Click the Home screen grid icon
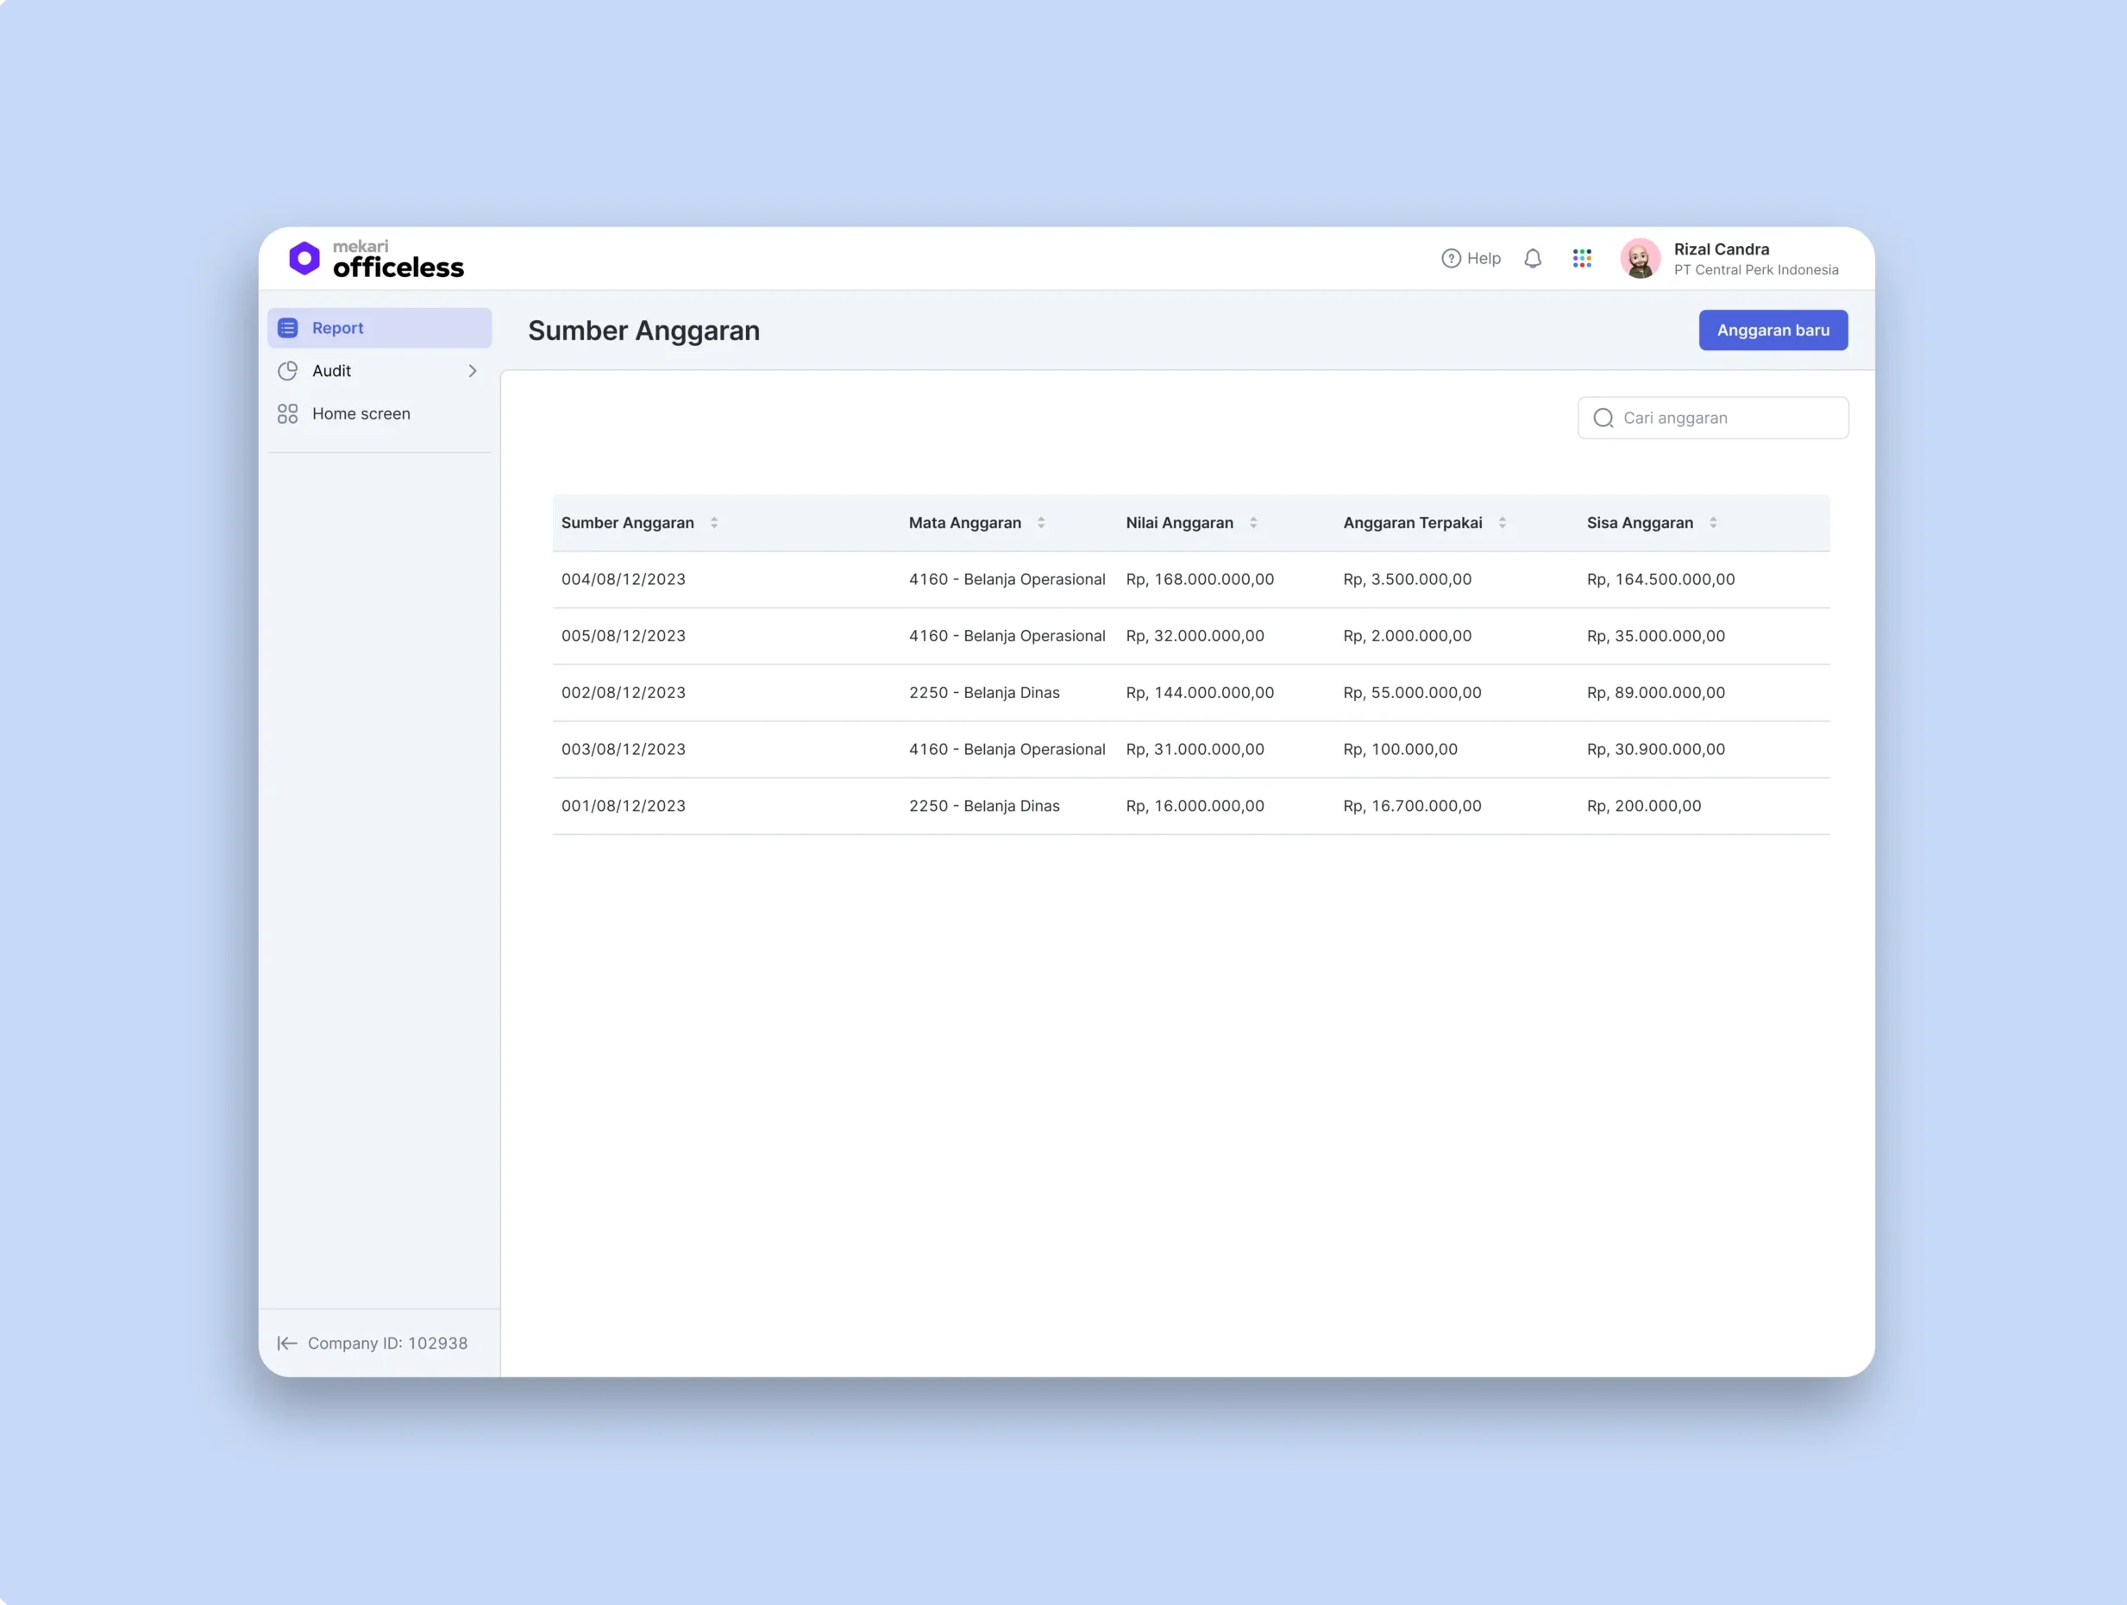2127x1605 pixels. pyautogui.click(x=287, y=413)
